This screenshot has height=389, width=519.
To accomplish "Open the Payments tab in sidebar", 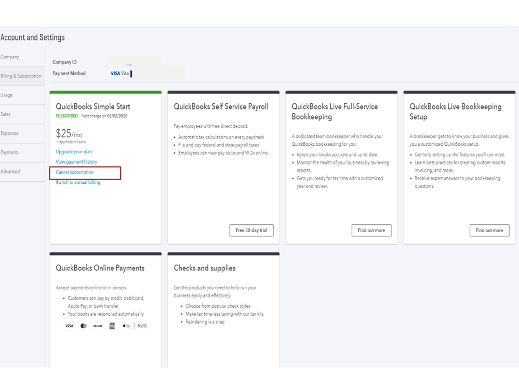I will [9, 153].
